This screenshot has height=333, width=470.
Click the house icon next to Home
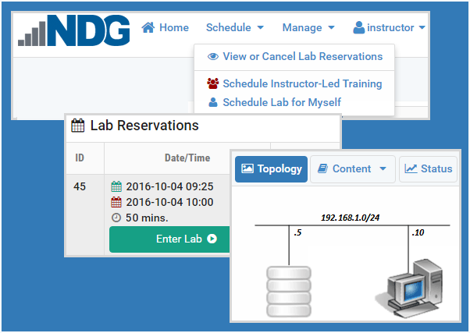(148, 27)
